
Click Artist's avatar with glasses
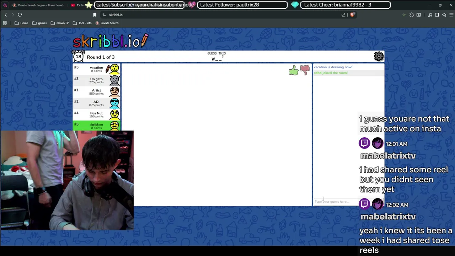pos(114,92)
